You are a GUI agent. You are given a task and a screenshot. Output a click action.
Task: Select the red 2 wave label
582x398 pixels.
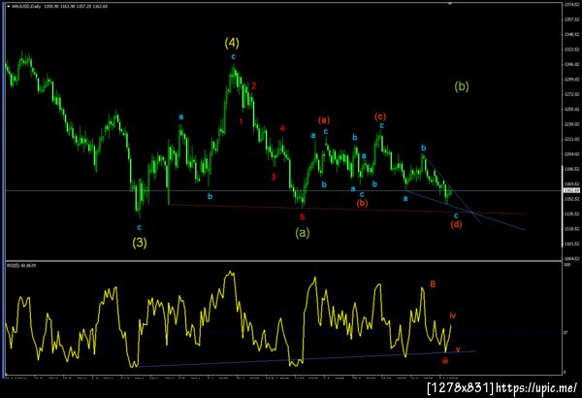[253, 85]
